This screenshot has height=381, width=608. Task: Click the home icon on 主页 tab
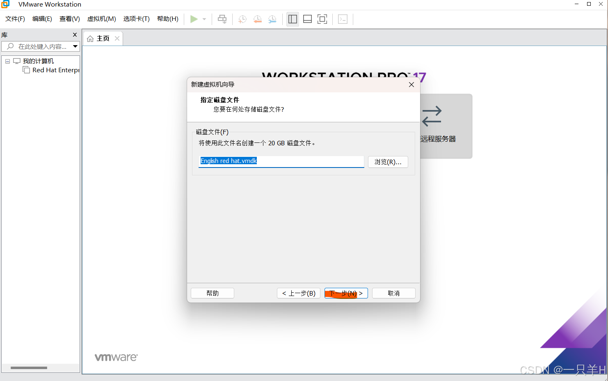(x=90, y=39)
